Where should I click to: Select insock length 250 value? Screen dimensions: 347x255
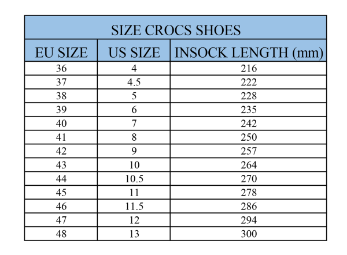tap(249, 137)
